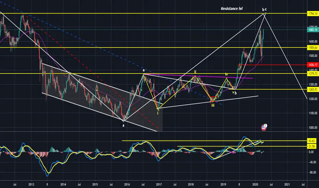This screenshot has height=188, width=319.
Task: Select the 0.00 indicator scale value
Action: pyautogui.click(x=311, y=152)
